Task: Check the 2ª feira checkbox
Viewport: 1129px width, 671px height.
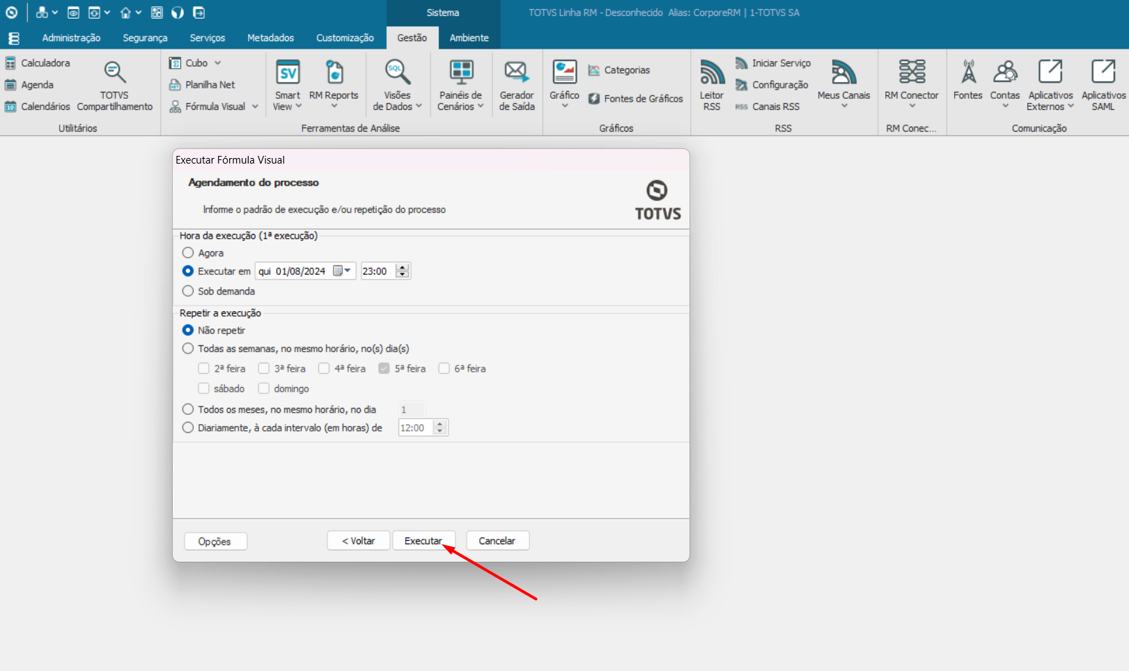Action: click(x=203, y=368)
